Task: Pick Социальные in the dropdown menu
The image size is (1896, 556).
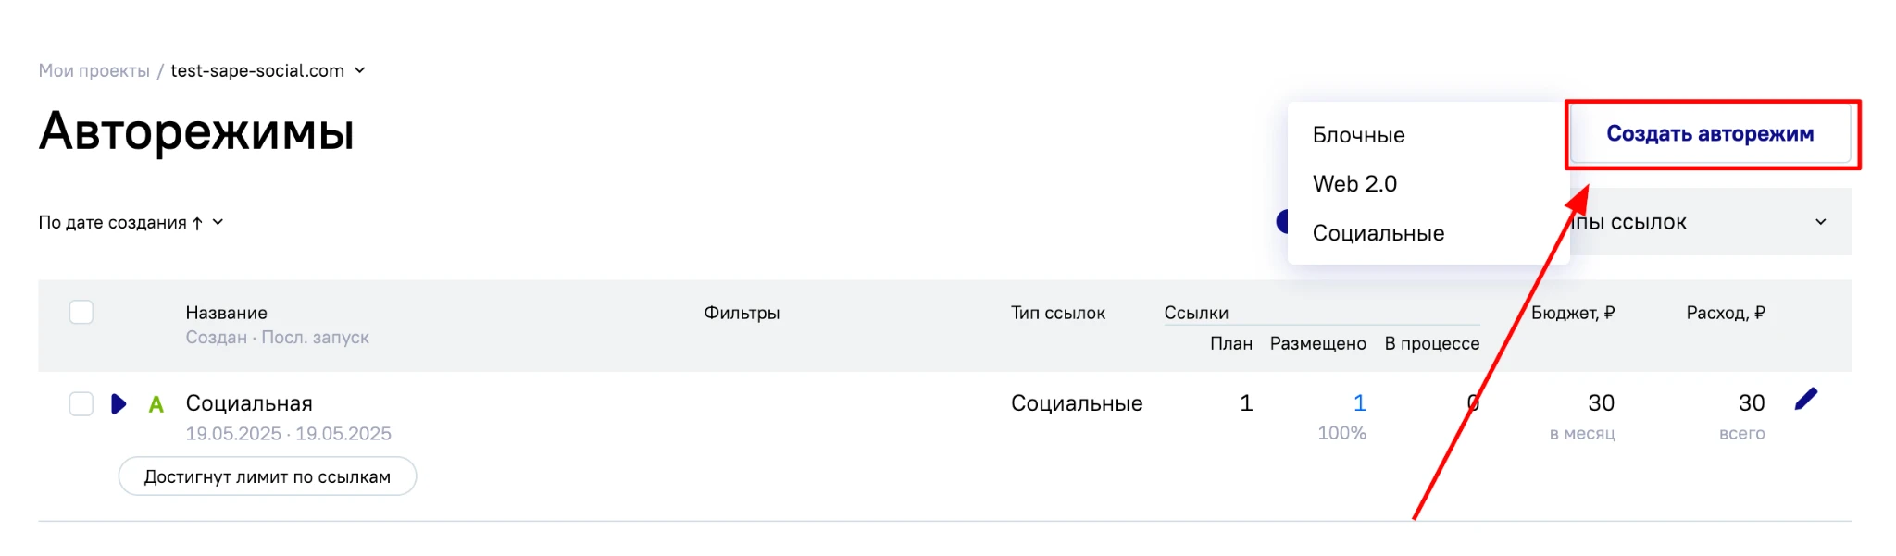Action: click(x=1378, y=233)
